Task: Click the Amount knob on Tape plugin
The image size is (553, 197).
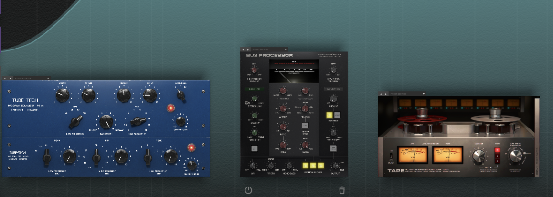Action: (x=479, y=156)
